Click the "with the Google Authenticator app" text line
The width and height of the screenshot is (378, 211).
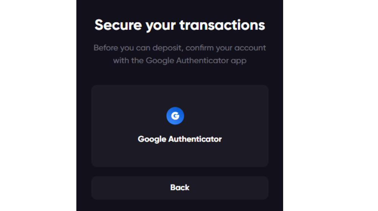click(180, 60)
